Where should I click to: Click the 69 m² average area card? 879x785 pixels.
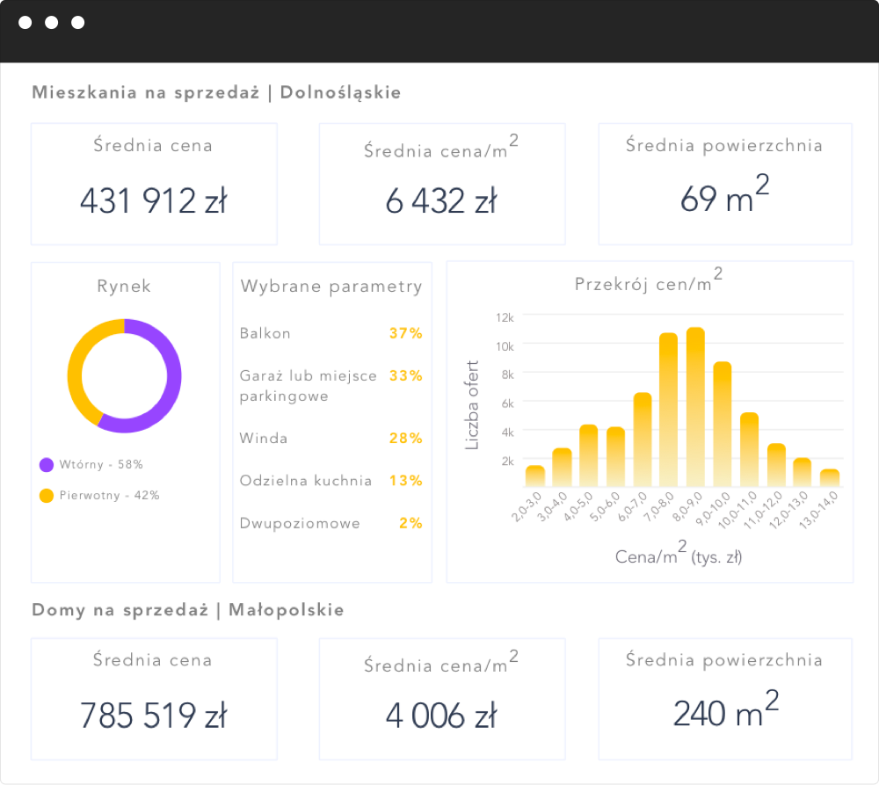point(724,184)
